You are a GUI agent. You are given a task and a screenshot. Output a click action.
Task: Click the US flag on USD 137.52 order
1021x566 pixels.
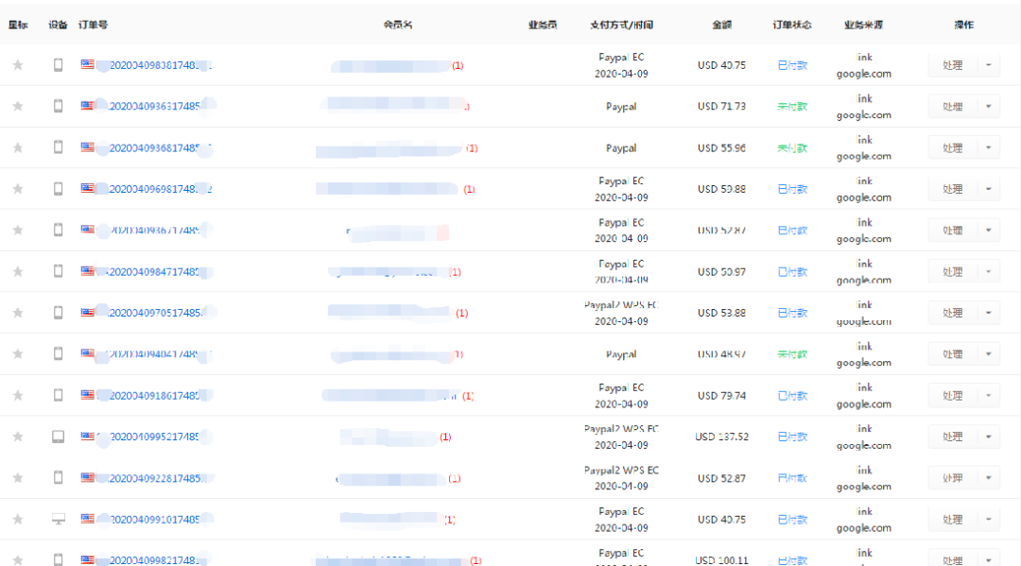pos(88,437)
